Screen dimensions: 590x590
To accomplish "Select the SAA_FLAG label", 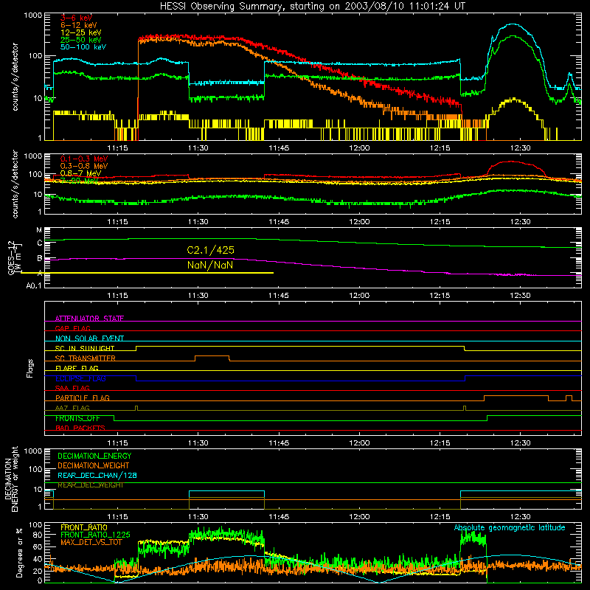I will tap(72, 388).
